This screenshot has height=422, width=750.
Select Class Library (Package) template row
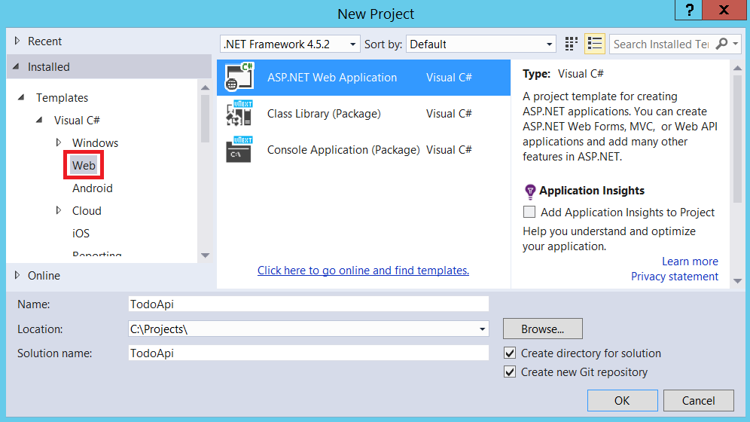[364, 113]
